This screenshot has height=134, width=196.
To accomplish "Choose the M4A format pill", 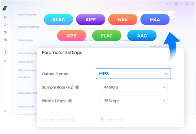I will pos(155,20).
